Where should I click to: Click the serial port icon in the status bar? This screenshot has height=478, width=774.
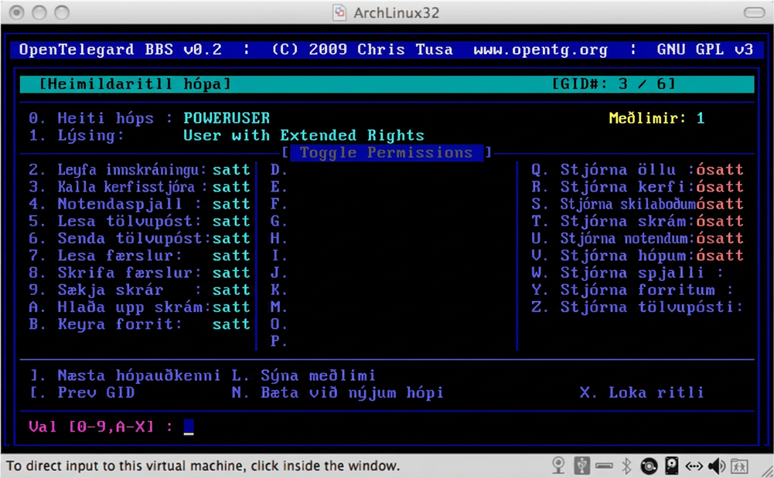[x=604, y=466]
